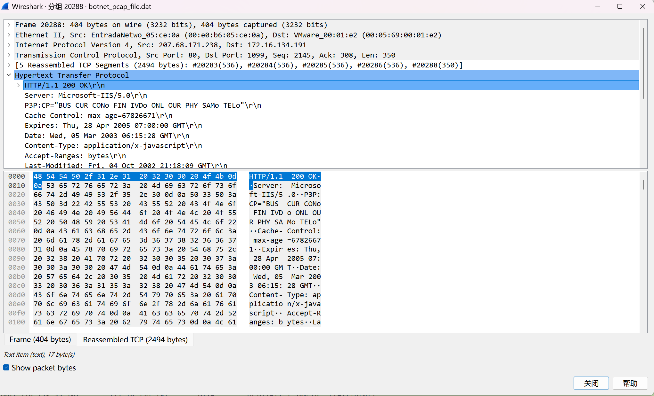Maximize the packet detail window
The height and width of the screenshot is (396, 654).
coord(620,6)
